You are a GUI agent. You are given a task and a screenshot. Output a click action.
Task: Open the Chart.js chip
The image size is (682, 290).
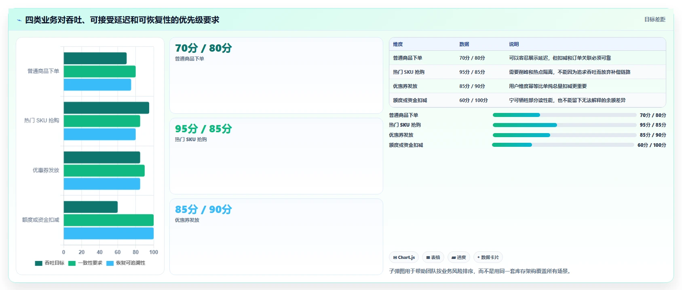point(404,257)
